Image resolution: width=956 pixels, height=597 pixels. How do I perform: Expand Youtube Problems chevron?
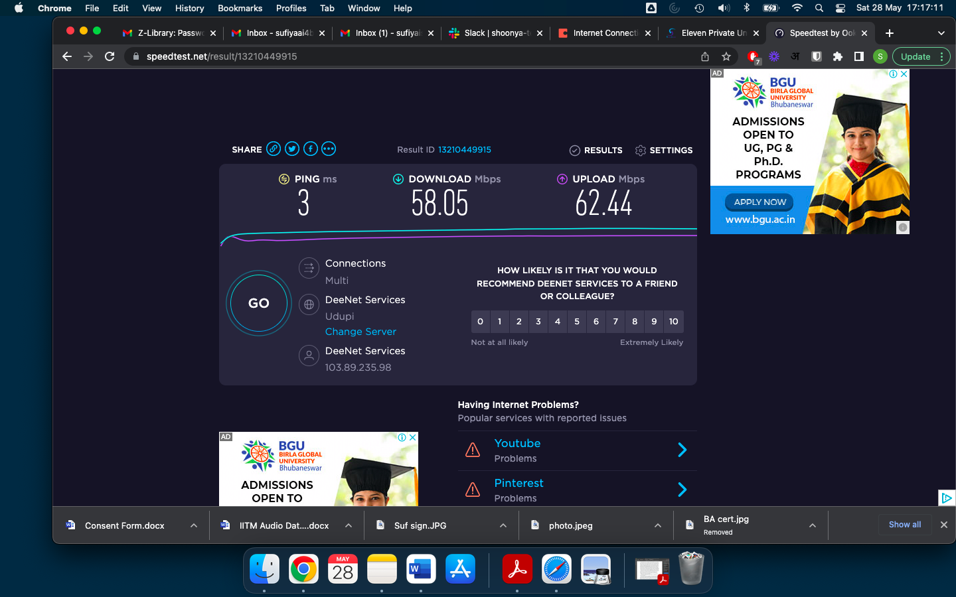coord(682,450)
